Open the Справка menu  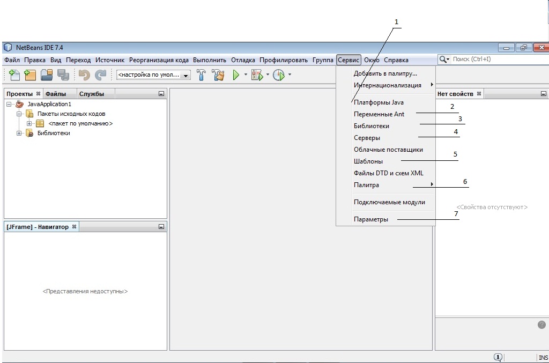click(396, 60)
